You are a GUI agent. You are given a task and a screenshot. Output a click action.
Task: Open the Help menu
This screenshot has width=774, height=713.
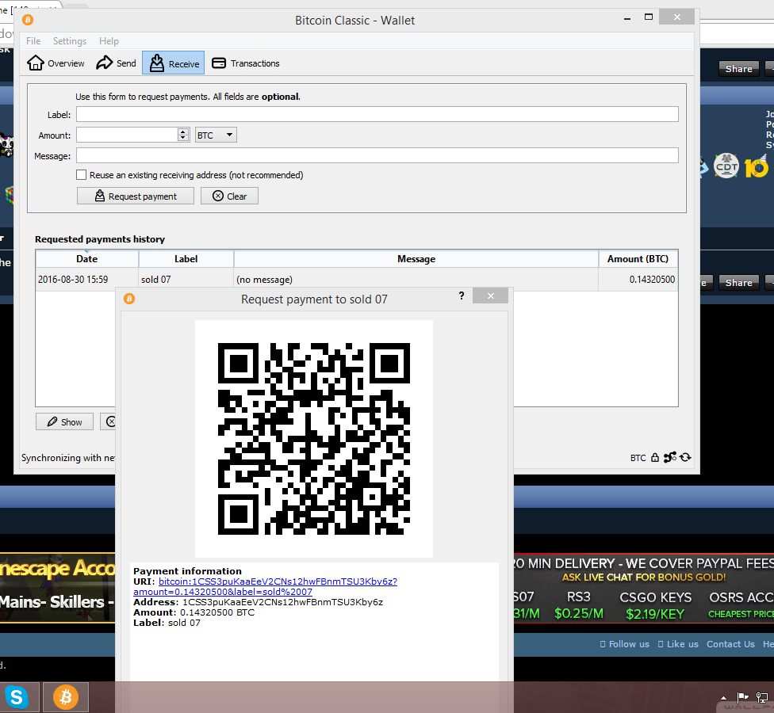[109, 41]
